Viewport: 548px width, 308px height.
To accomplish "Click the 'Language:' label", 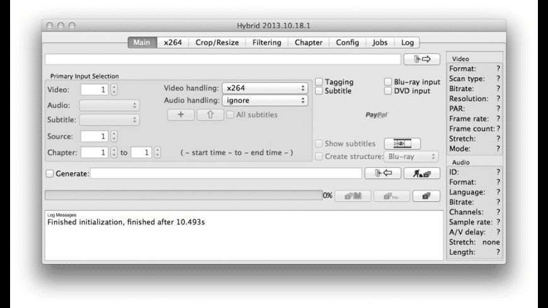I will 467,192.
